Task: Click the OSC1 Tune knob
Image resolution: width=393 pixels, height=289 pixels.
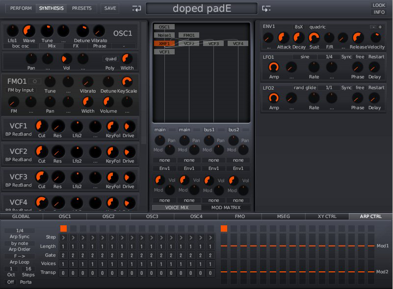Action: click(x=47, y=31)
